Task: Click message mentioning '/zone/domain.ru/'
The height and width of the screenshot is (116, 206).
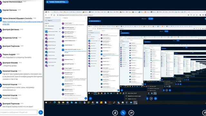Action: coord(18,89)
